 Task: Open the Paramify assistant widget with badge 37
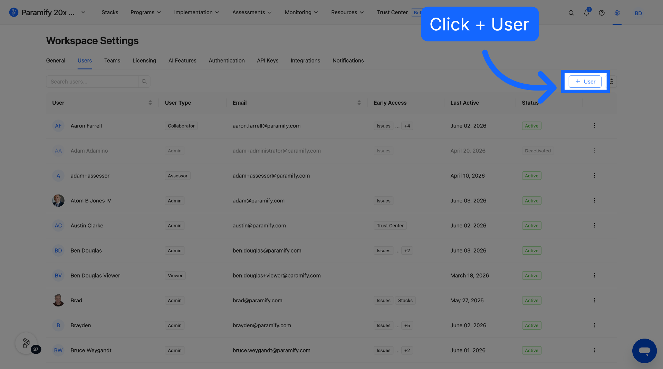point(26,343)
